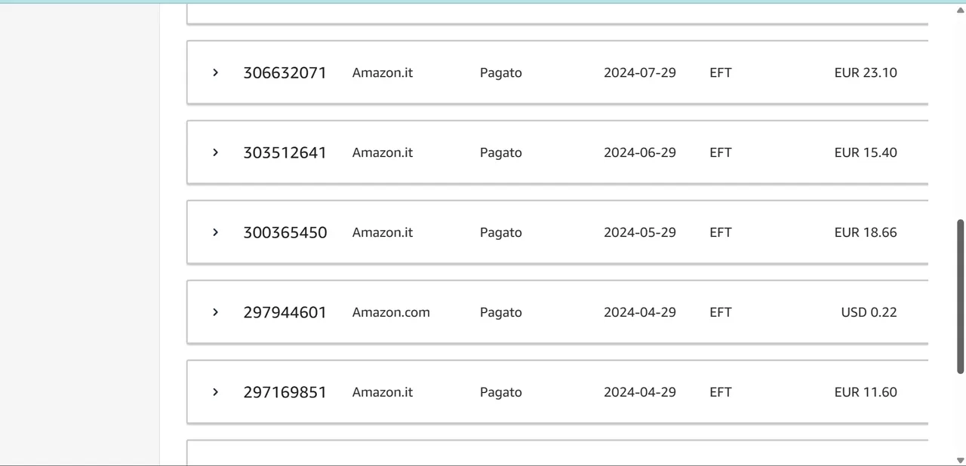Expand payment row 297944601
The width and height of the screenshot is (966, 466).
[215, 312]
